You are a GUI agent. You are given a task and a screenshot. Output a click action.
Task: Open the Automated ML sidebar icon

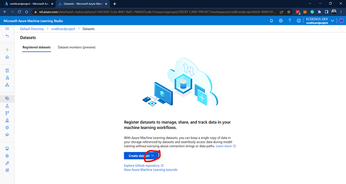coord(7,78)
